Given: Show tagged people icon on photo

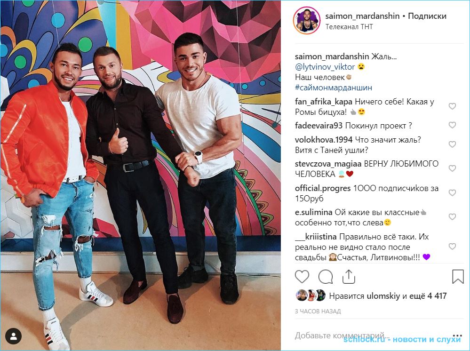Looking at the screenshot, I should click(x=14, y=336).
